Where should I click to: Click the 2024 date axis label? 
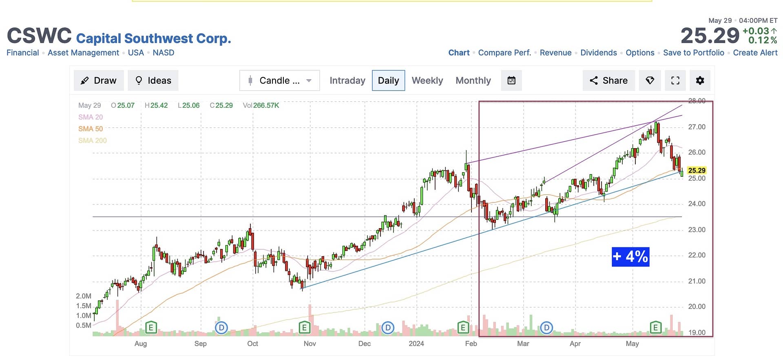416,344
